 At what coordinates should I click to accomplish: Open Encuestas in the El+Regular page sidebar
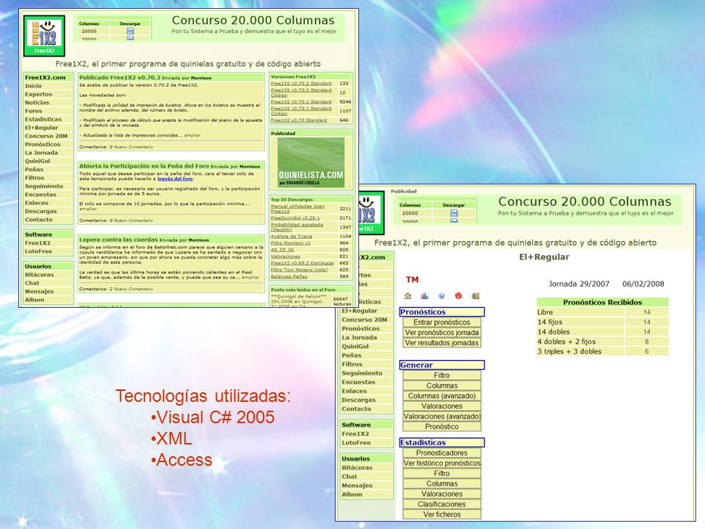(x=358, y=382)
